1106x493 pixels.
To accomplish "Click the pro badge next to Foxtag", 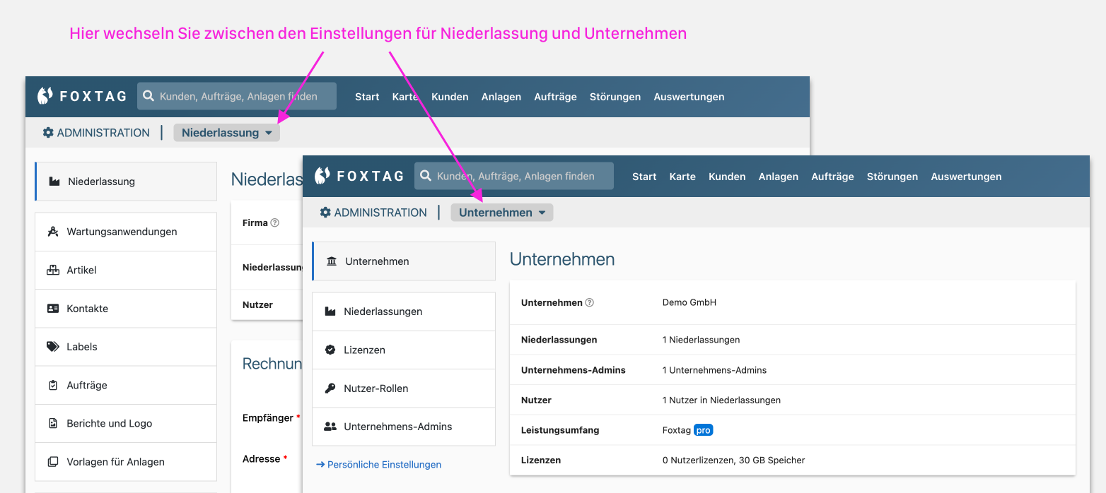I will click(703, 430).
